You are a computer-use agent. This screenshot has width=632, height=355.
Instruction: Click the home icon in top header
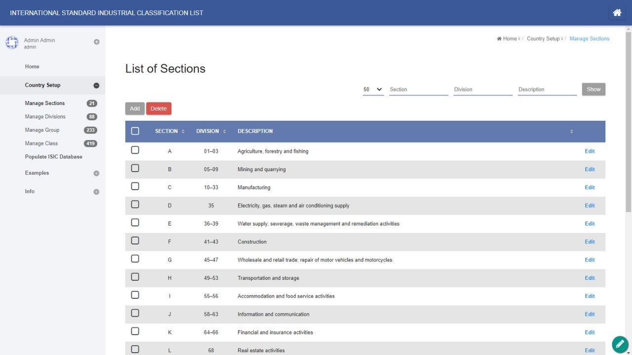point(617,13)
